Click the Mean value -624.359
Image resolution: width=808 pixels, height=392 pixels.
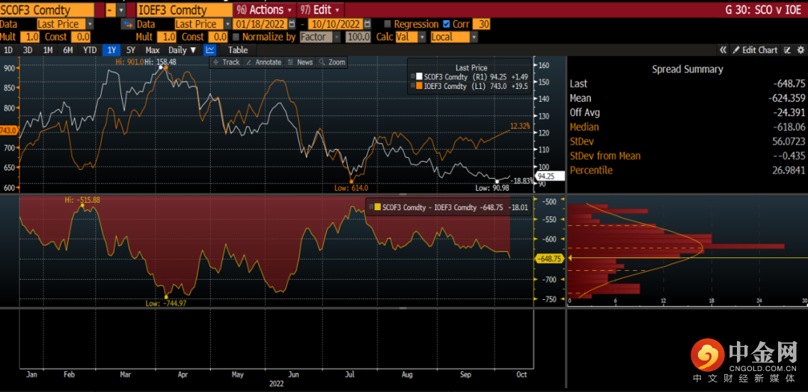point(786,98)
